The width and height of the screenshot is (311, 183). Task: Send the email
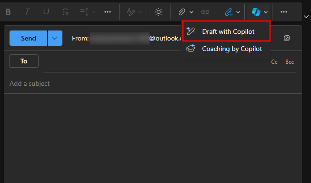click(x=29, y=38)
